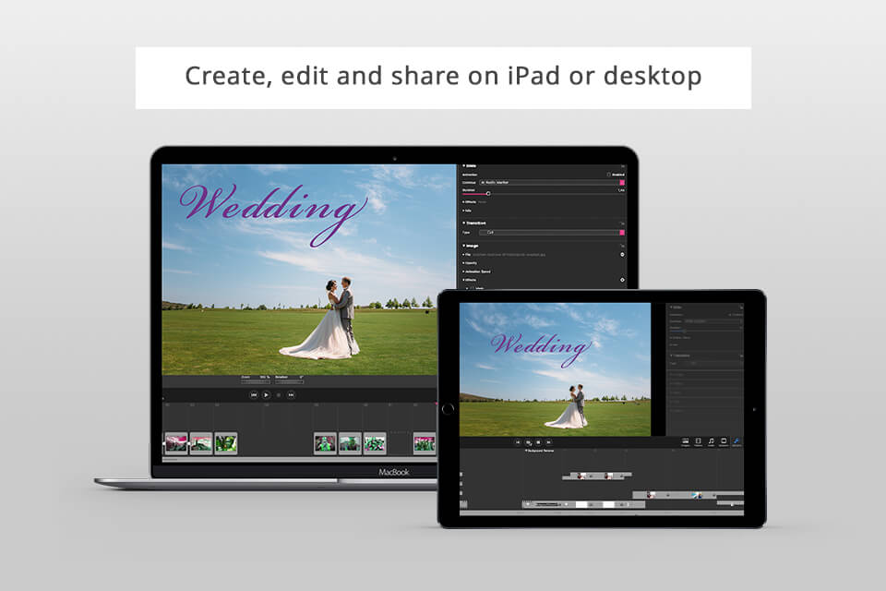This screenshot has width=886, height=591.
Task: Open the Slideshow screen icon on iPad
Action: (x=724, y=441)
